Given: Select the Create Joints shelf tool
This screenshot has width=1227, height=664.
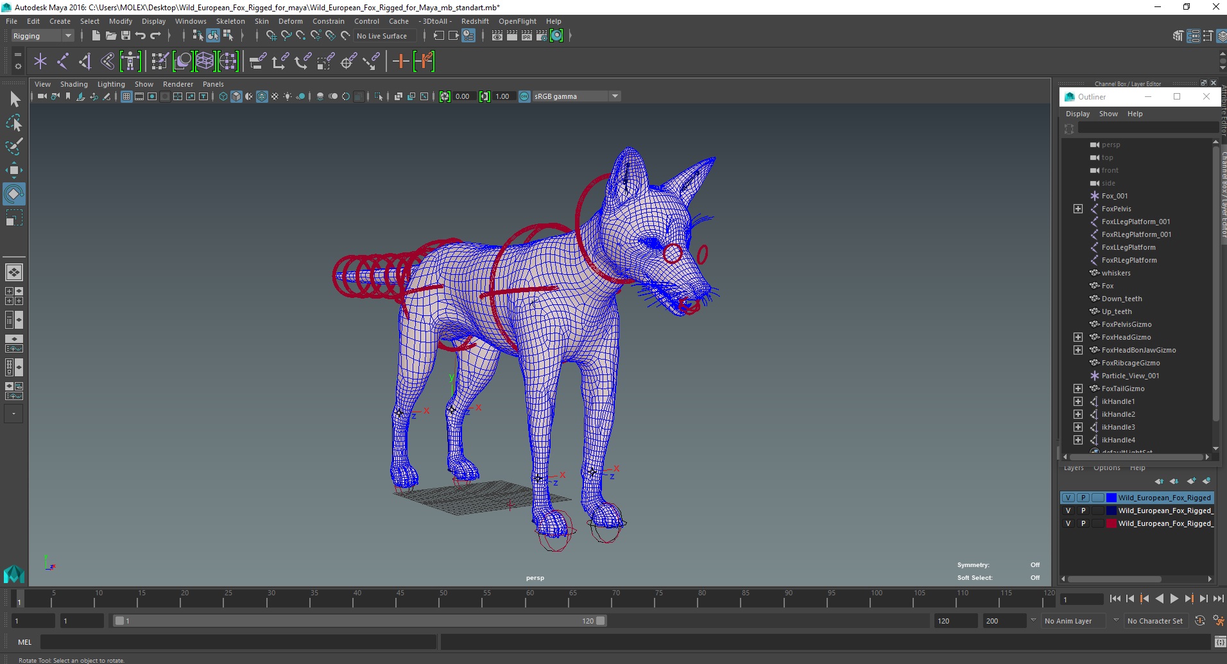Looking at the screenshot, I should tap(63, 62).
